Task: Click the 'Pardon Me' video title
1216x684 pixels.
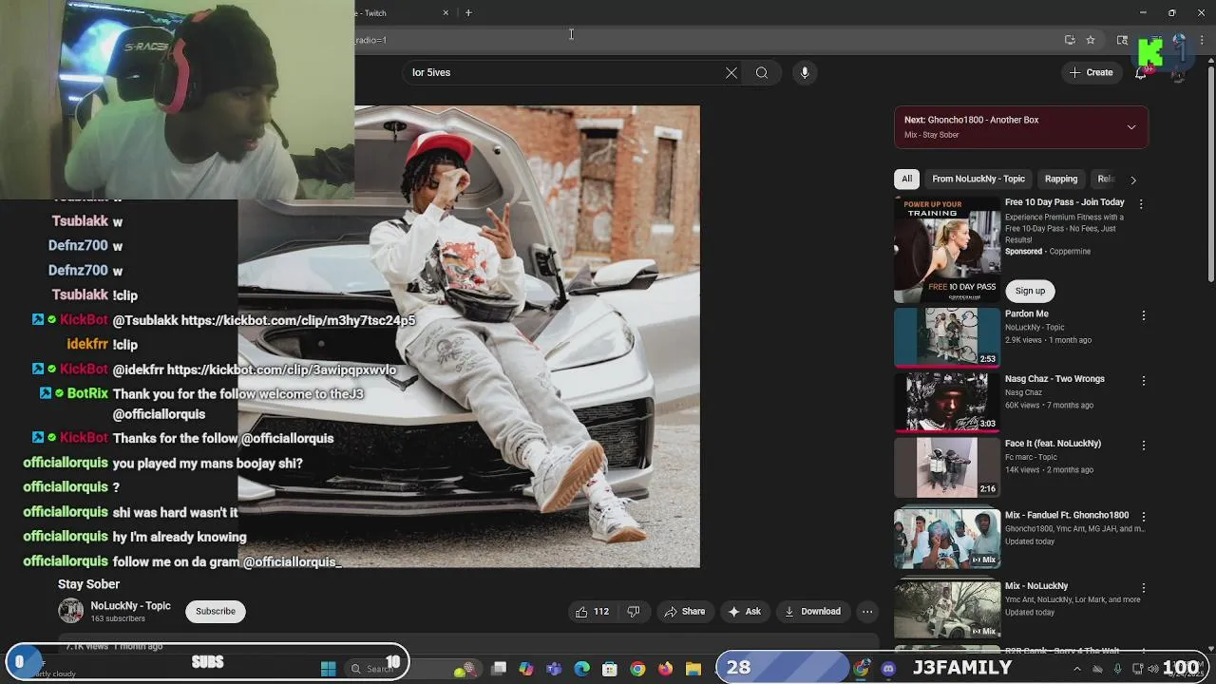Action: 1026,313
